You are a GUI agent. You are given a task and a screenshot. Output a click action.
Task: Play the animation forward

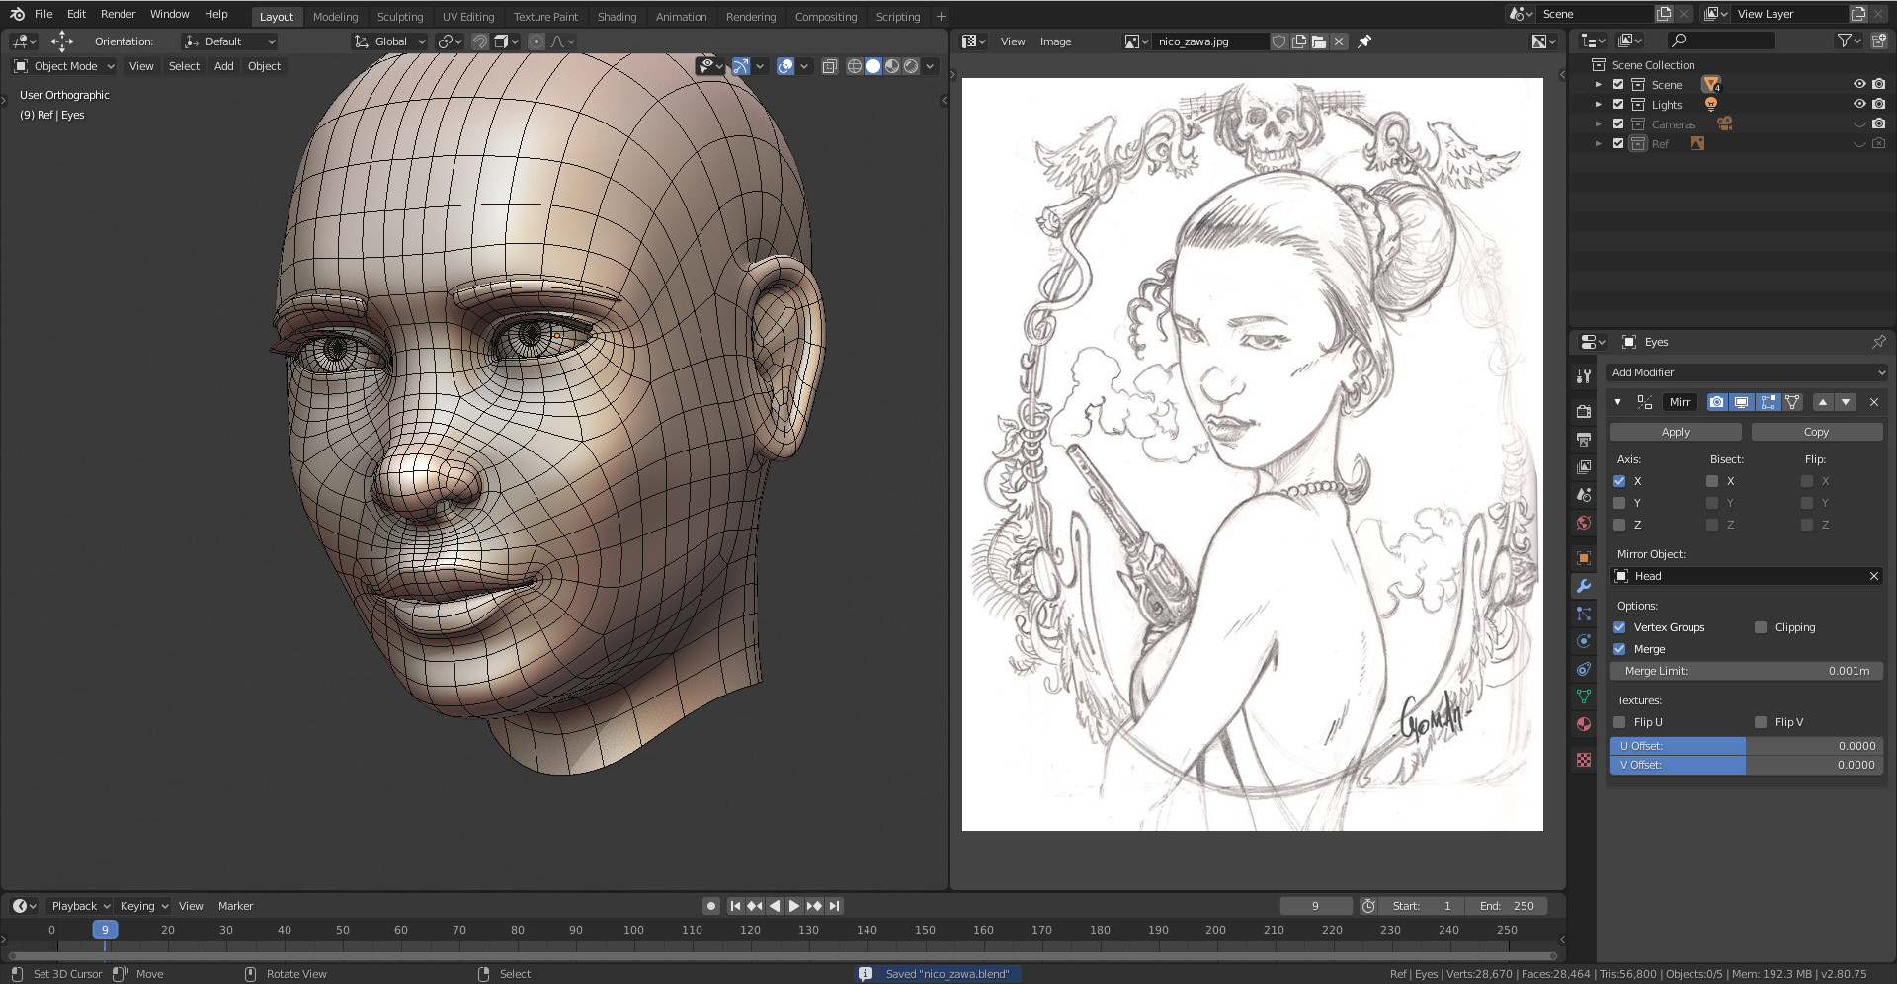794,906
